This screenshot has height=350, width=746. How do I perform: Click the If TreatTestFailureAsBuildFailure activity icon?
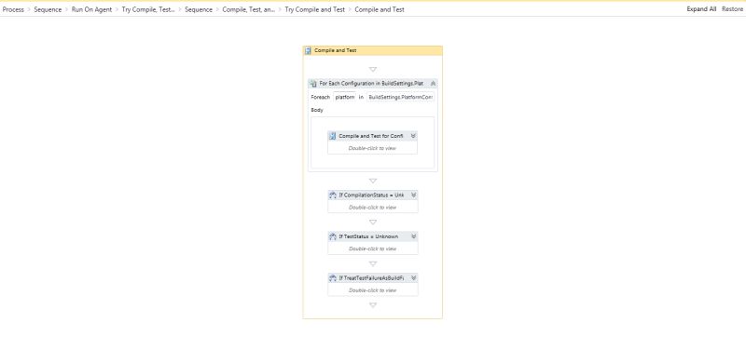[333, 277]
